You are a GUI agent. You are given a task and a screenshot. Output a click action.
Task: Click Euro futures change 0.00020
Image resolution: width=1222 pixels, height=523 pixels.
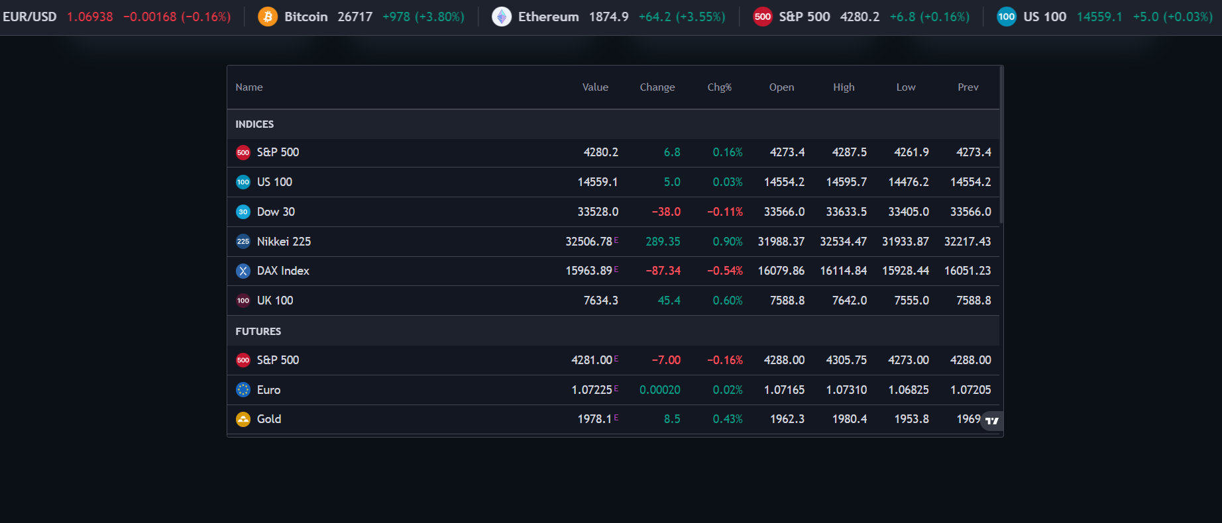click(660, 390)
